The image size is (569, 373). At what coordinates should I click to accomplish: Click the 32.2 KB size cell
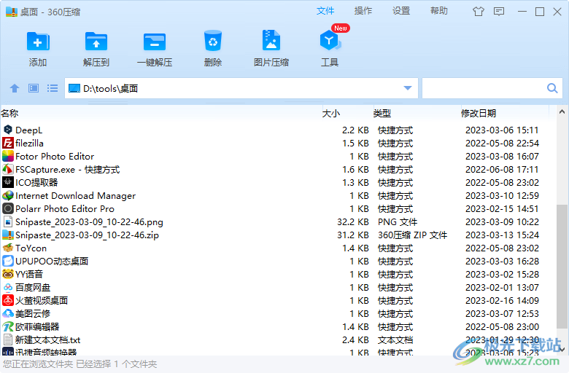click(353, 222)
